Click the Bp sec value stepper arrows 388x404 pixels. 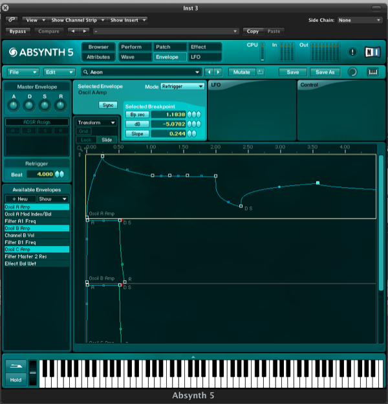point(194,115)
